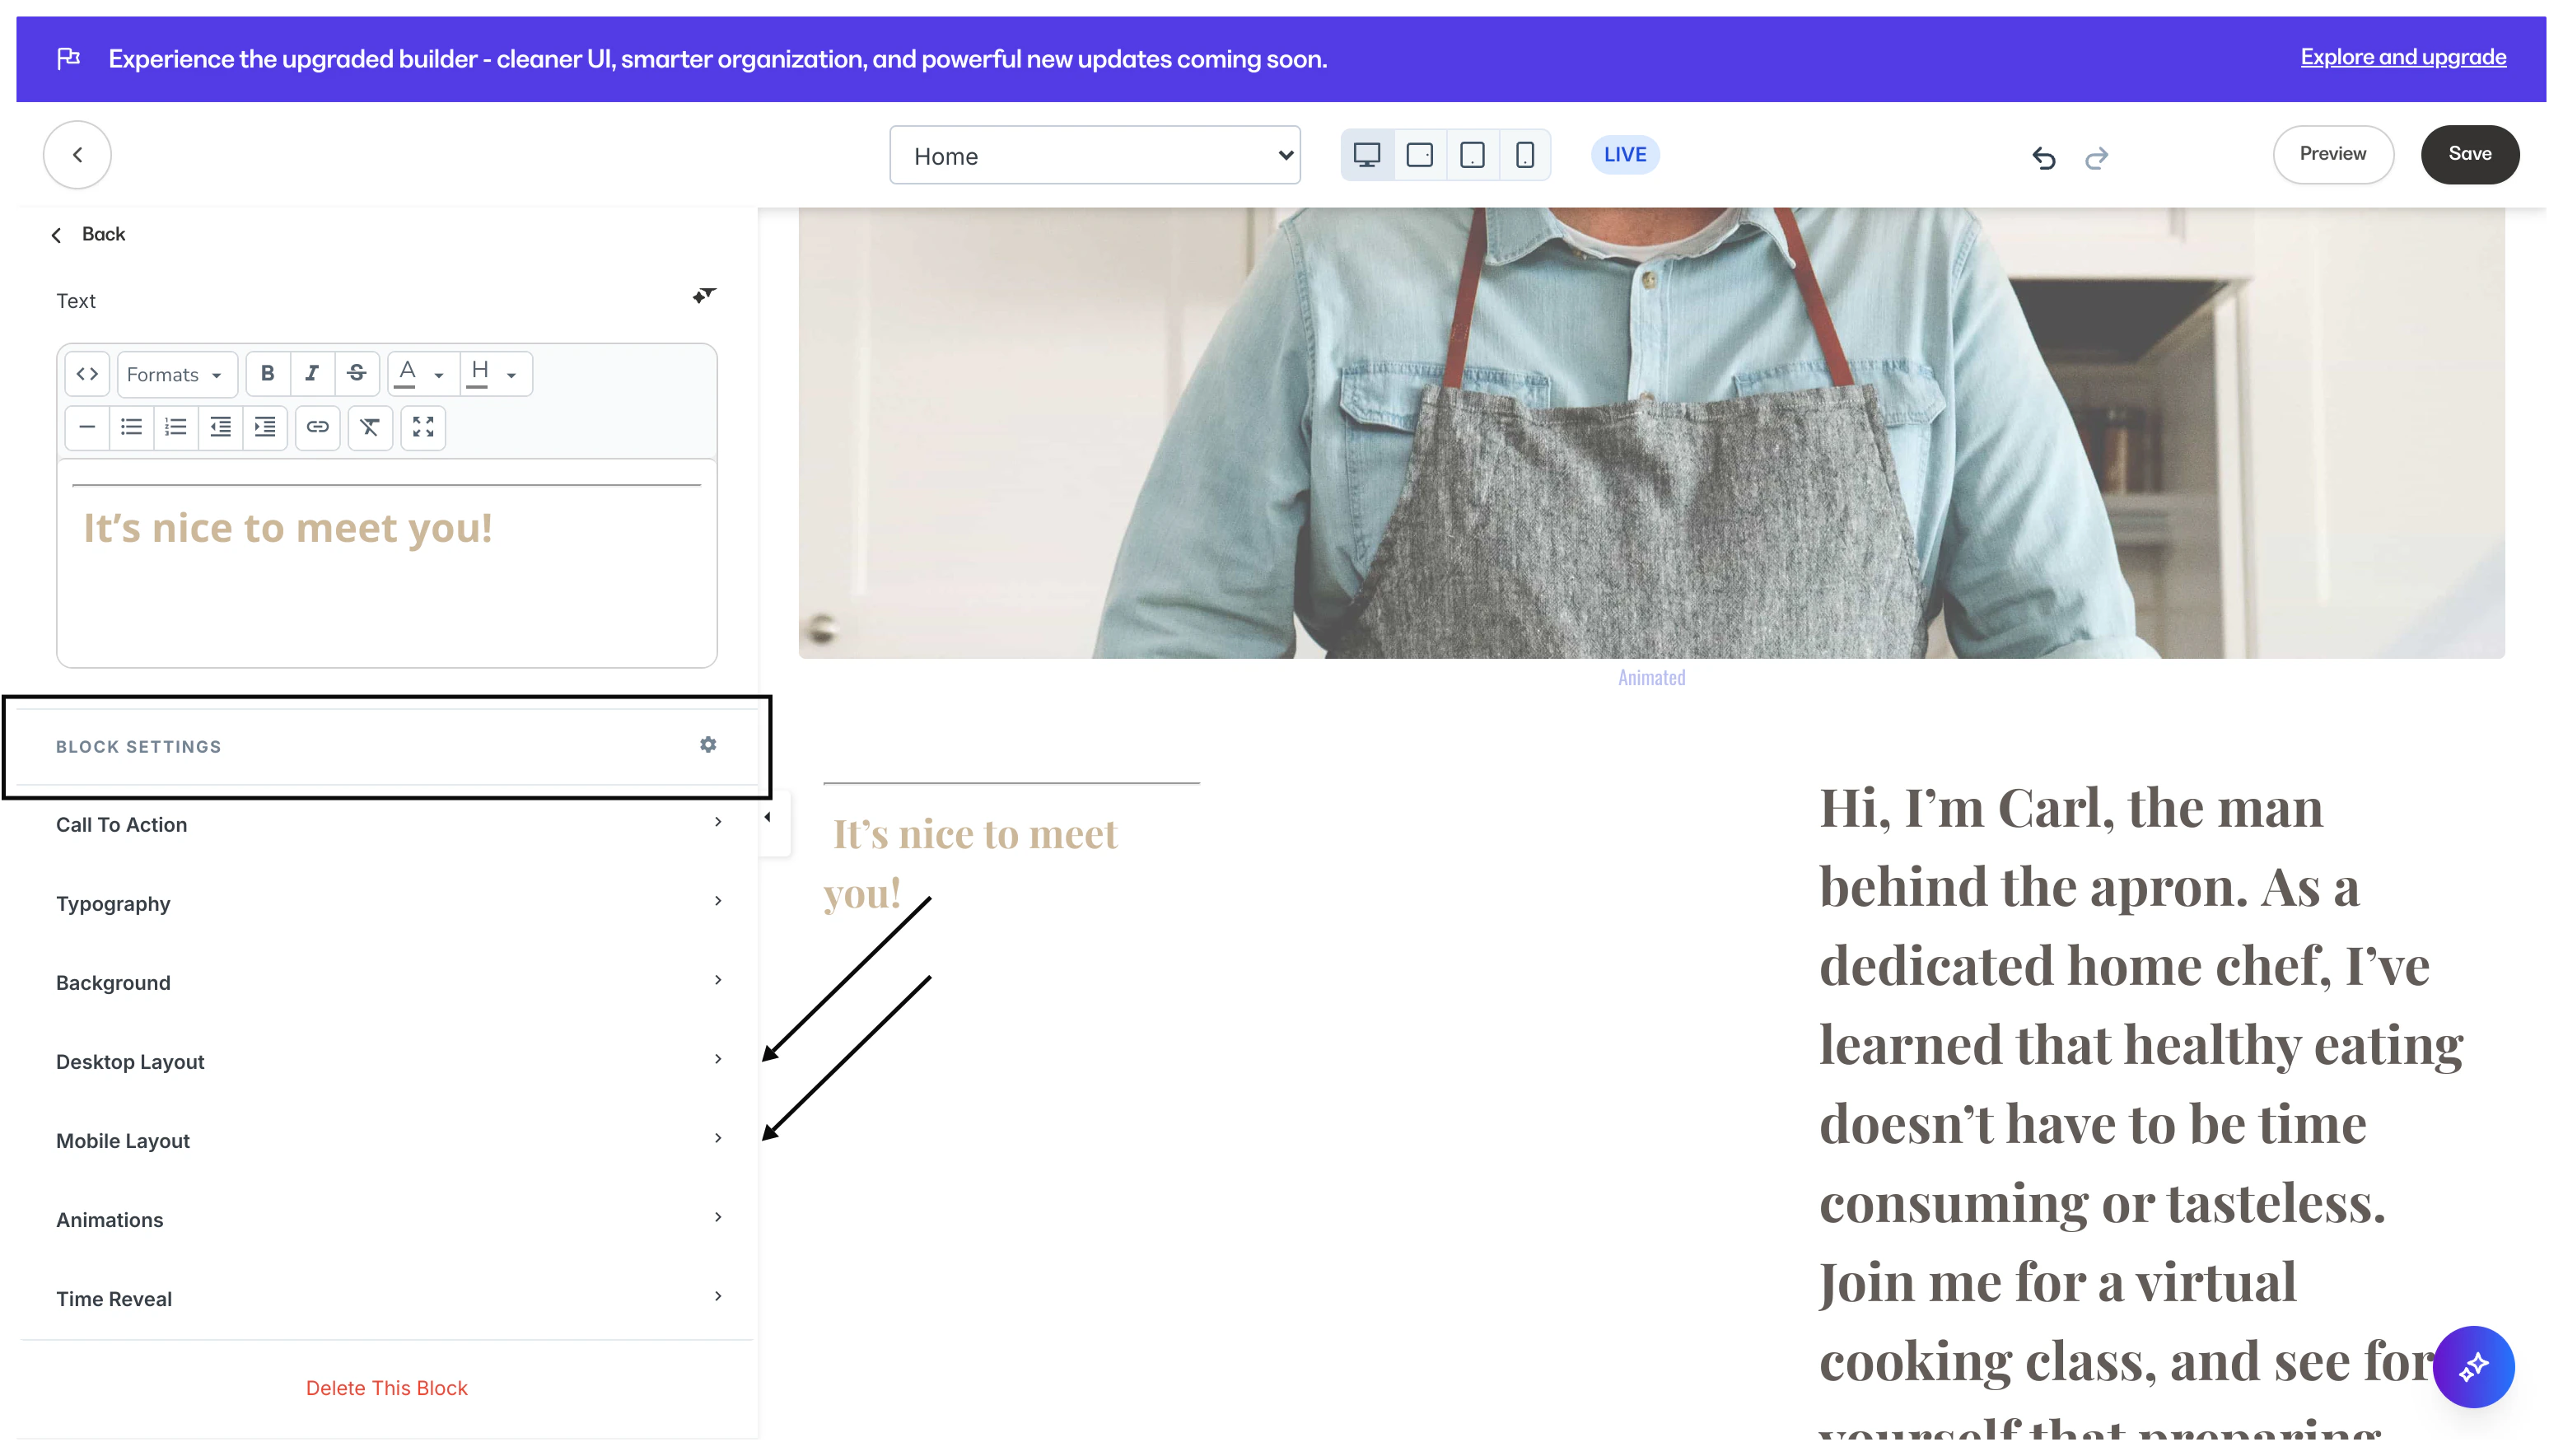Viewport: 2563px width, 1456px height.
Task: Open the text color picker arrow
Action: (439, 375)
